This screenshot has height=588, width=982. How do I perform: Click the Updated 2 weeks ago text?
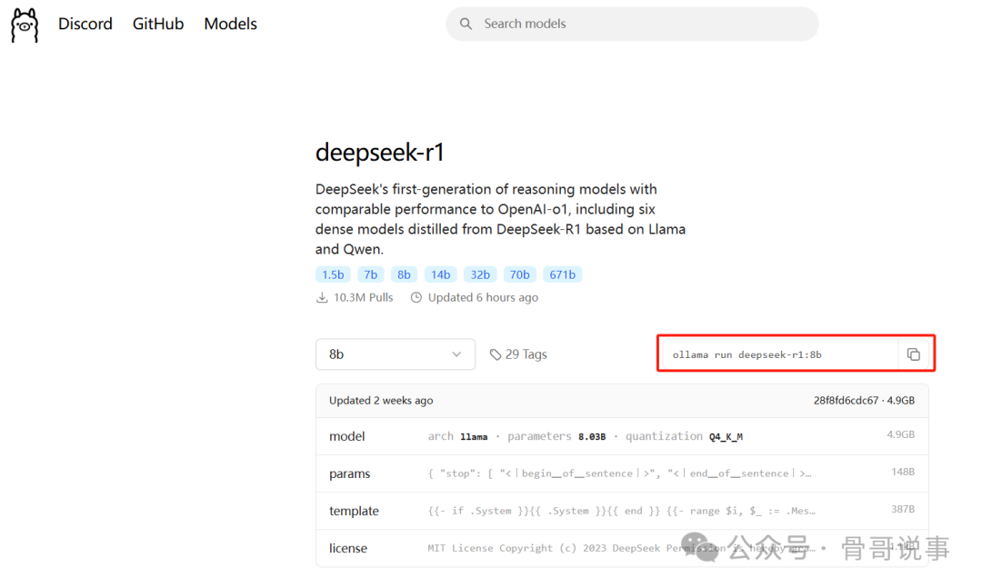[x=381, y=401]
